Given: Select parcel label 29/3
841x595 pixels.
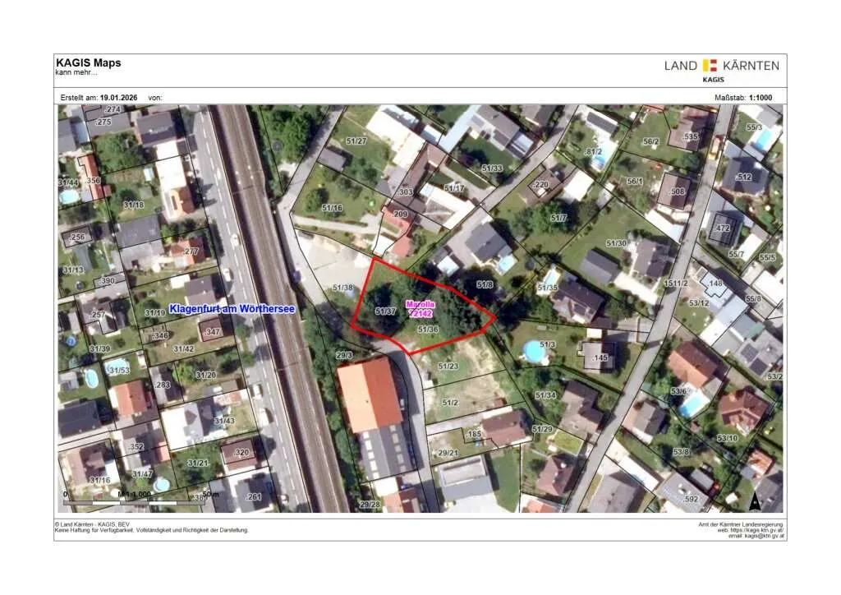Looking at the screenshot, I should point(344,356).
